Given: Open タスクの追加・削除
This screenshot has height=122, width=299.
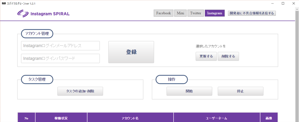Looking at the screenshot, I should (x=80, y=91).
